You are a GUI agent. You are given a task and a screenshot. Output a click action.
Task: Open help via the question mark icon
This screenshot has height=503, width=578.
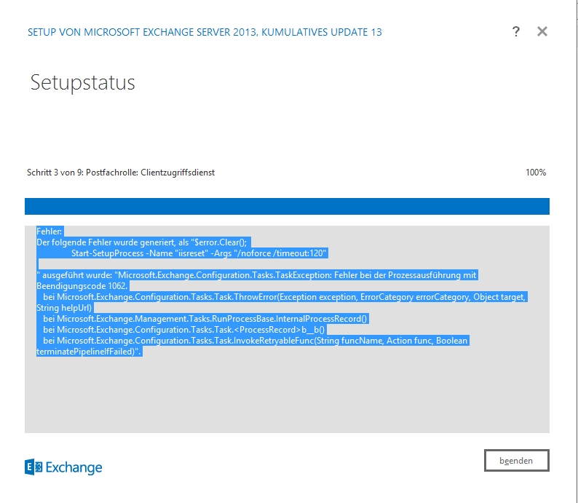pos(516,32)
